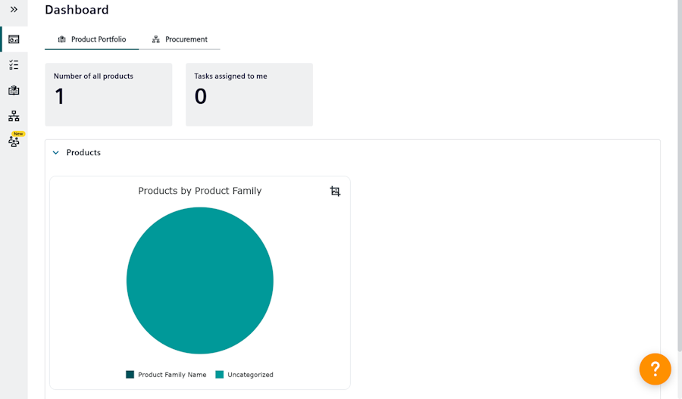Open the orange help question-mark button
Viewport: 682px width, 399px height.
(x=655, y=369)
